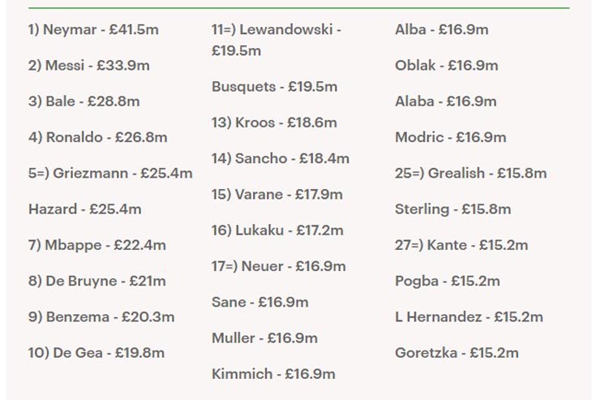Viewport: 600px width, 400px height.
Task: Click Benzema £20.3m entry
Action: click(101, 316)
